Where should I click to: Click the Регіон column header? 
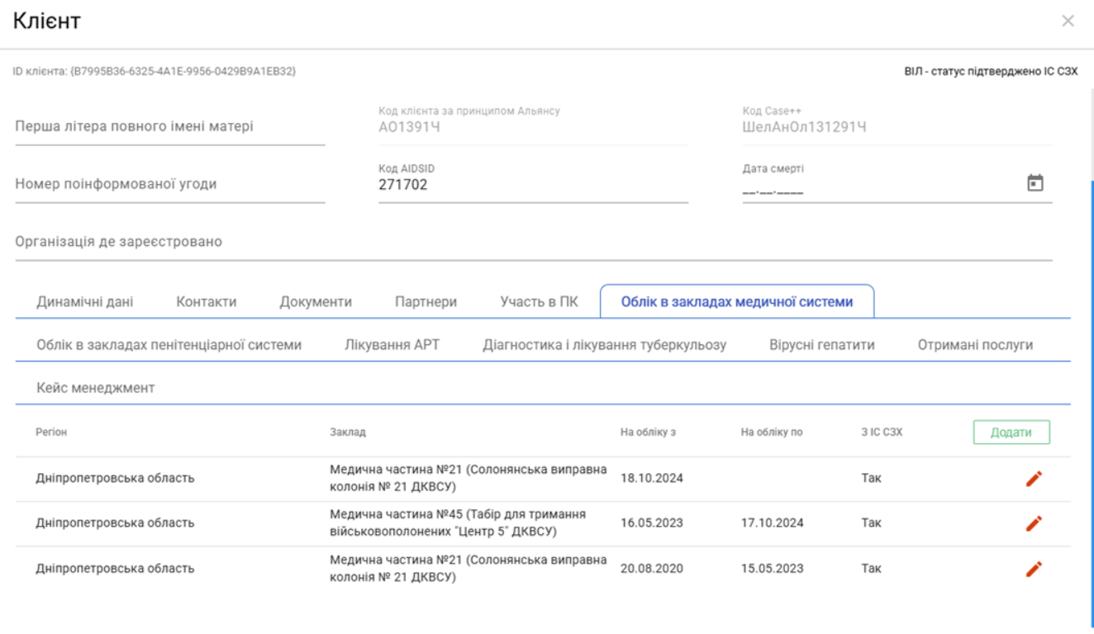[51, 432]
